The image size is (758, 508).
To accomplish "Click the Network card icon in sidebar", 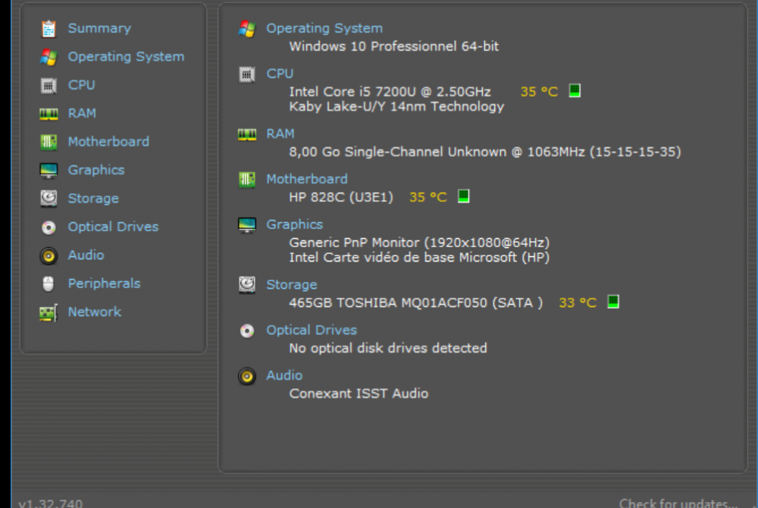I will pyautogui.click(x=49, y=312).
